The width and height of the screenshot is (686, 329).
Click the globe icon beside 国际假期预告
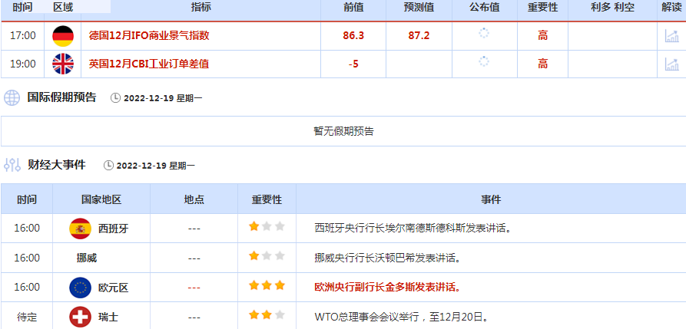pos(12,97)
